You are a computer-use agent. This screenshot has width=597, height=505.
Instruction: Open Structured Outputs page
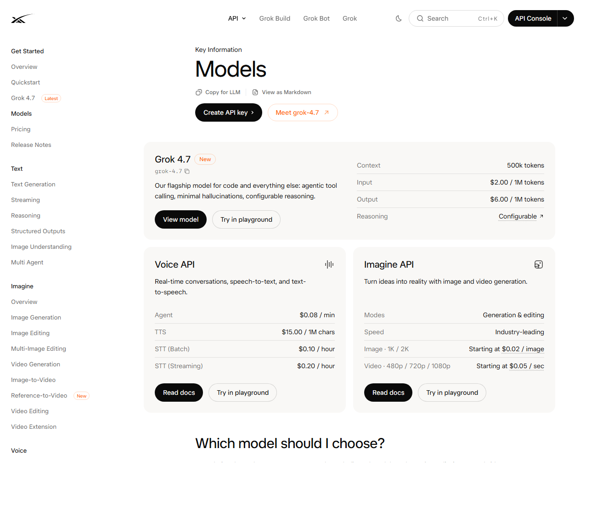click(x=38, y=231)
